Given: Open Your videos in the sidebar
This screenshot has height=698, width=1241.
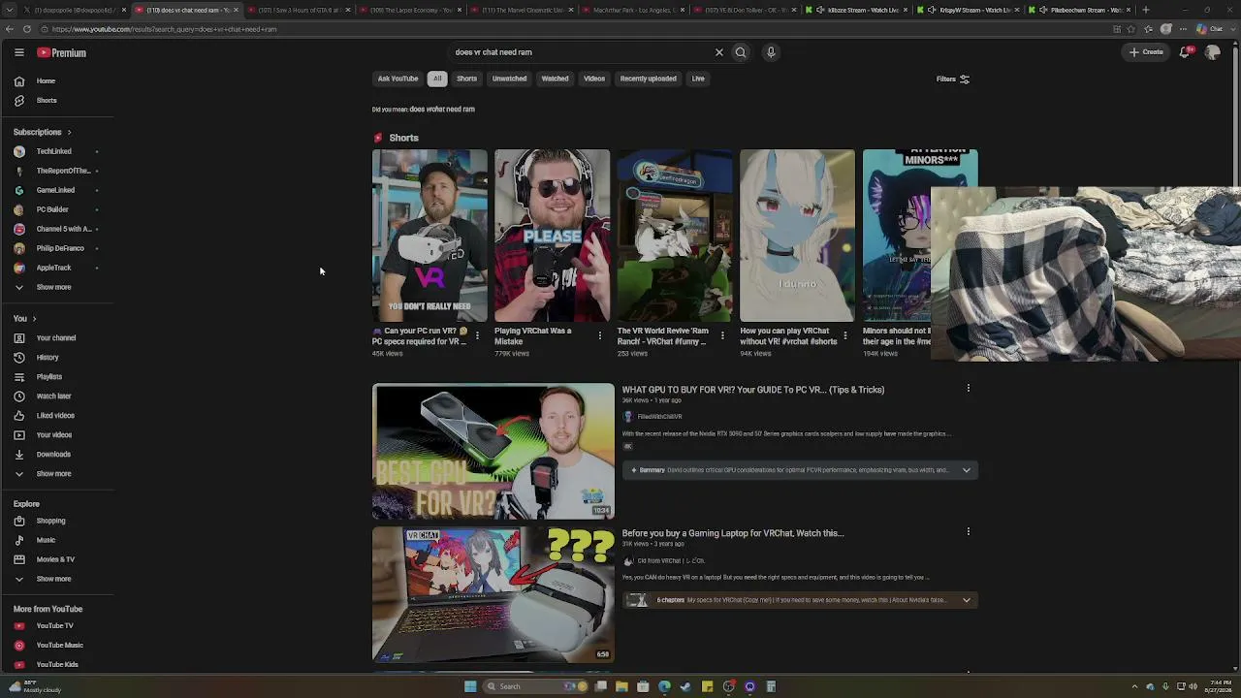Looking at the screenshot, I should 54,435.
